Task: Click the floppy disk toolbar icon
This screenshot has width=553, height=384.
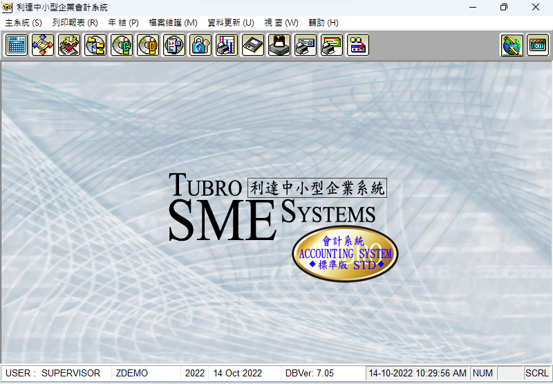Action: coord(253,45)
